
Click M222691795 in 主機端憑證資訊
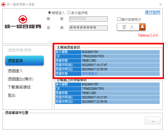(x=90, y=52)
